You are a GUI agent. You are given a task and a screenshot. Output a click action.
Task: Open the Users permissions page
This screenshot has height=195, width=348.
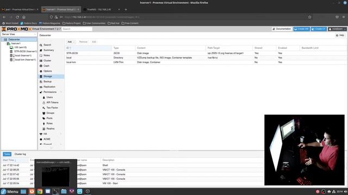pyautogui.click(x=49, y=97)
